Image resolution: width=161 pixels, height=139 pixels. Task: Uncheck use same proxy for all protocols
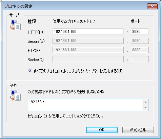click(30, 71)
